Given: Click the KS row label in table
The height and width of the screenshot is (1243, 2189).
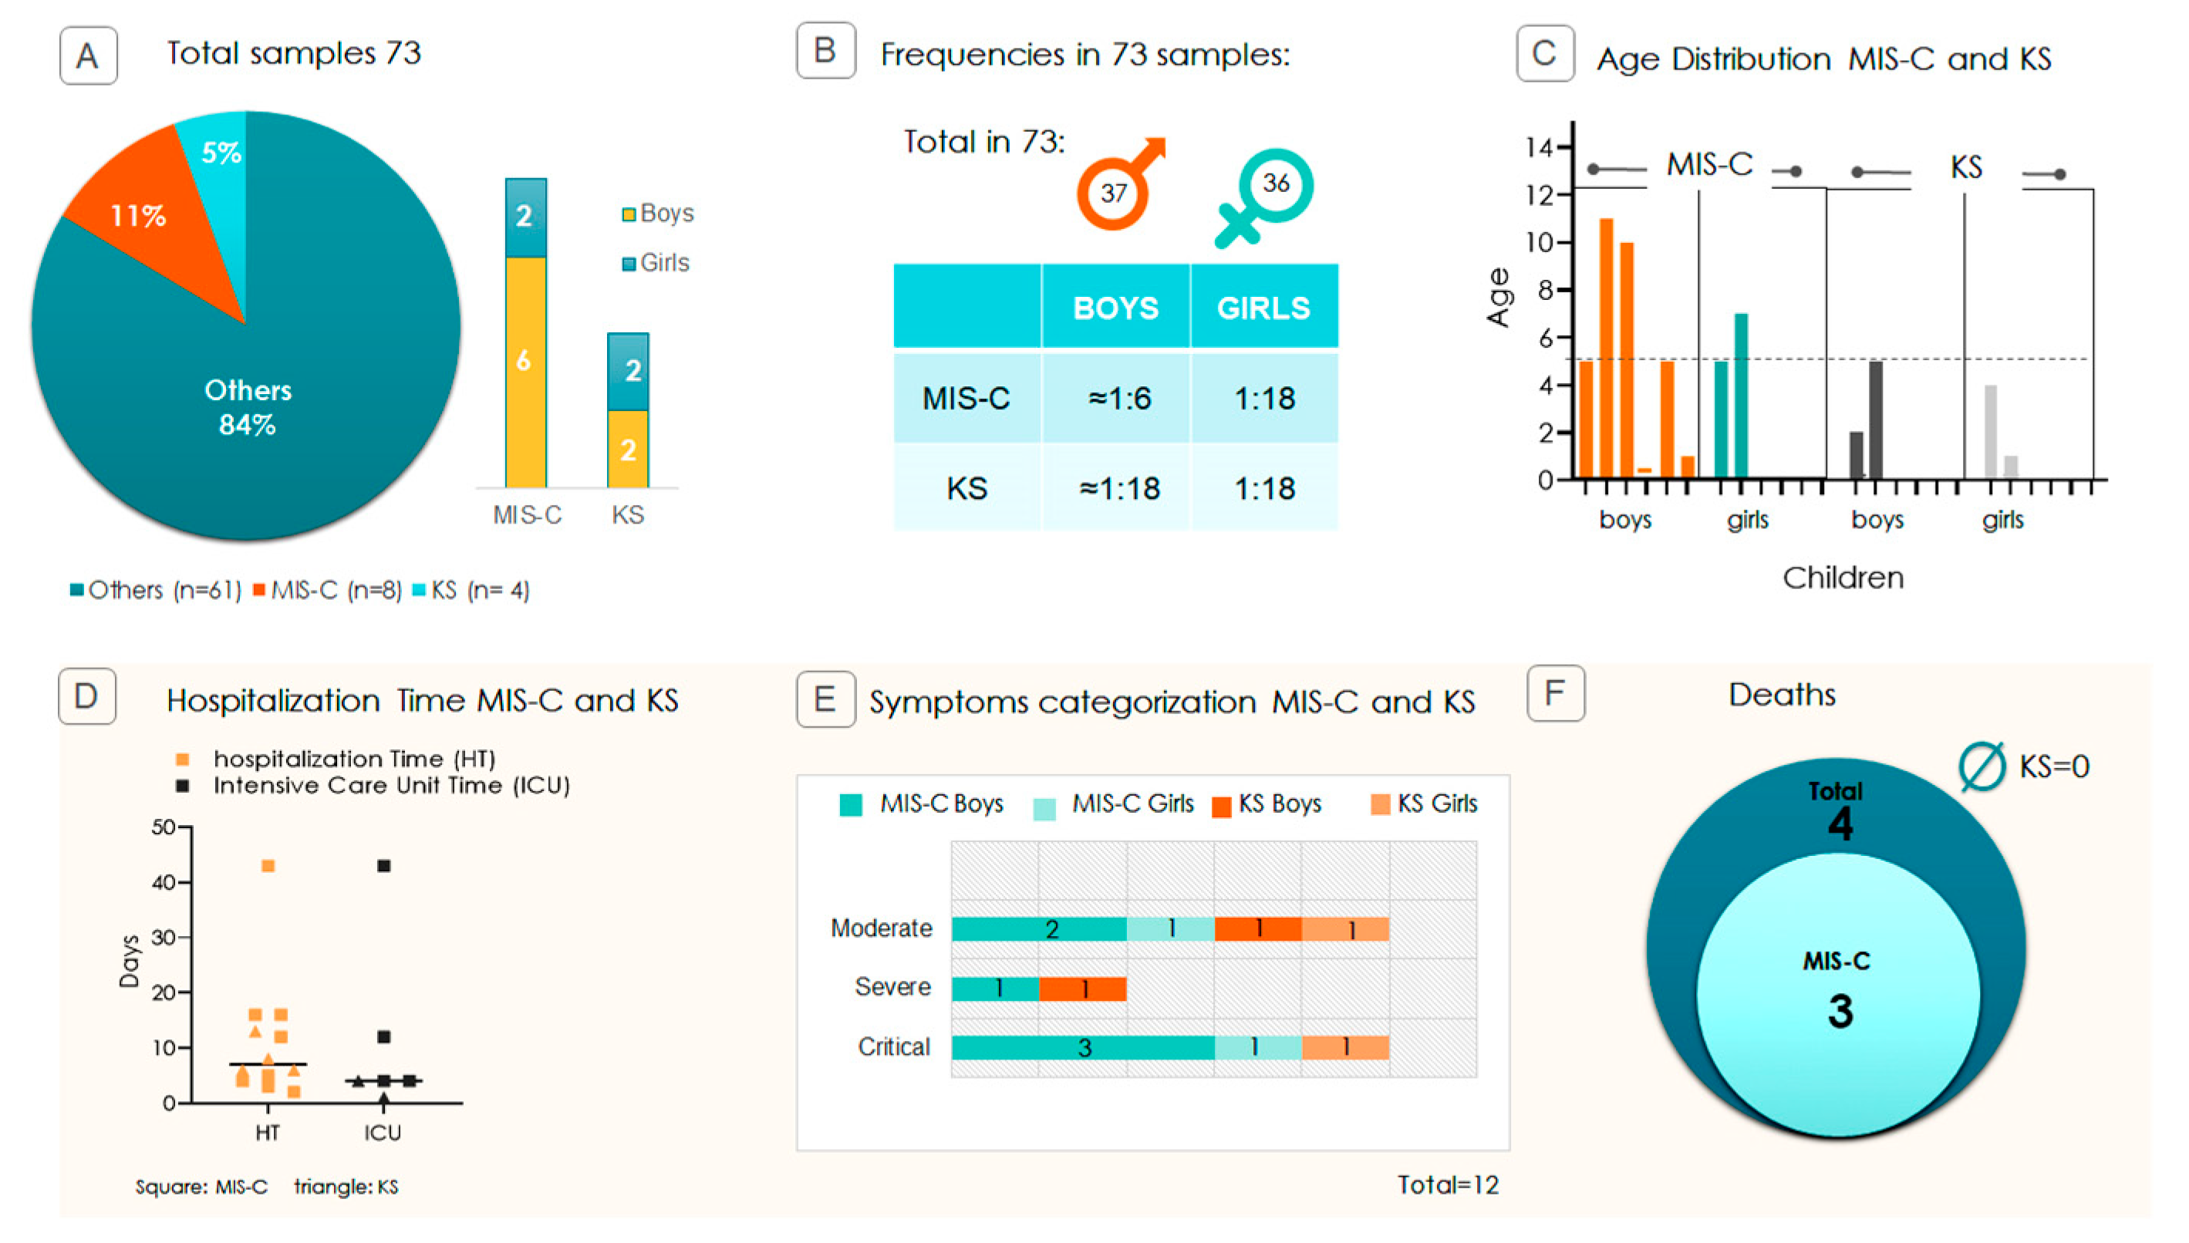Looking at the screenshot, I should (966, 488).
